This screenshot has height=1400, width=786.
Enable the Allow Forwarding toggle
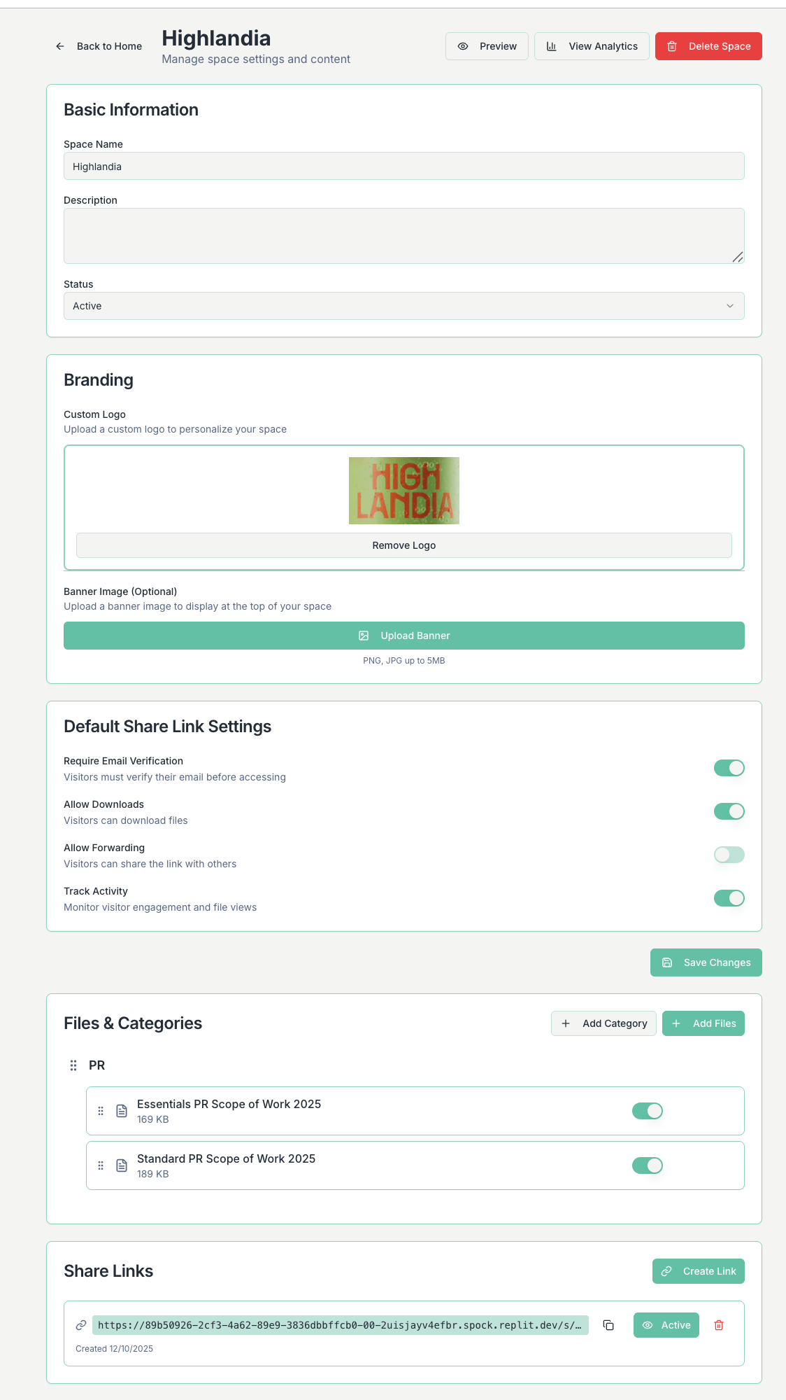pyautogui.click(x=729, y=855)
